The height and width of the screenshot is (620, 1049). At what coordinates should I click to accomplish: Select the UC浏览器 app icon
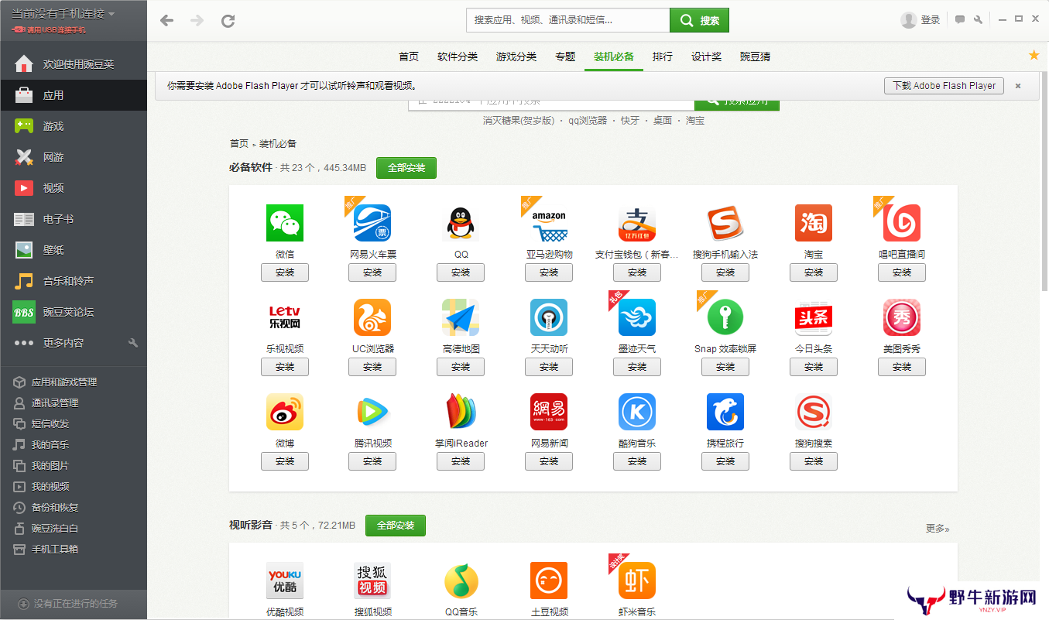372,317
